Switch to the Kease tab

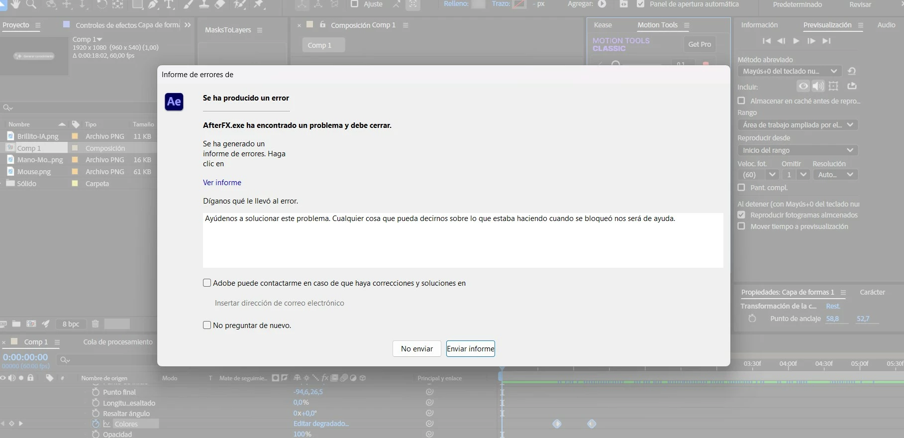pyautogui.click(x=603, y=25)
